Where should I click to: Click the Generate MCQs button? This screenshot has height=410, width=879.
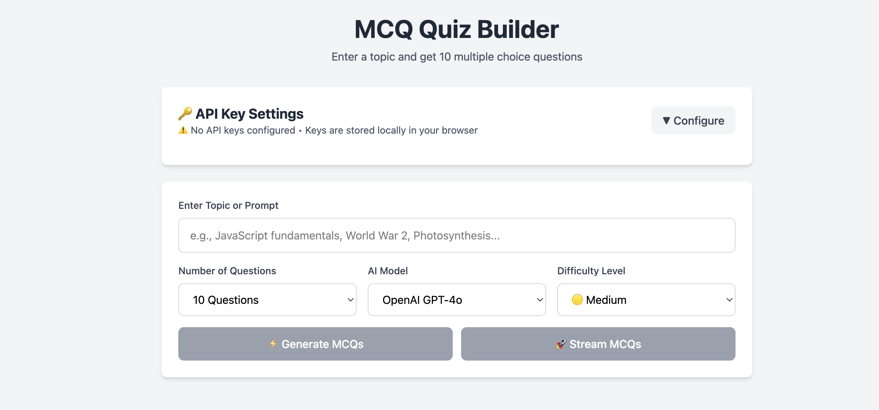point(315,344)
